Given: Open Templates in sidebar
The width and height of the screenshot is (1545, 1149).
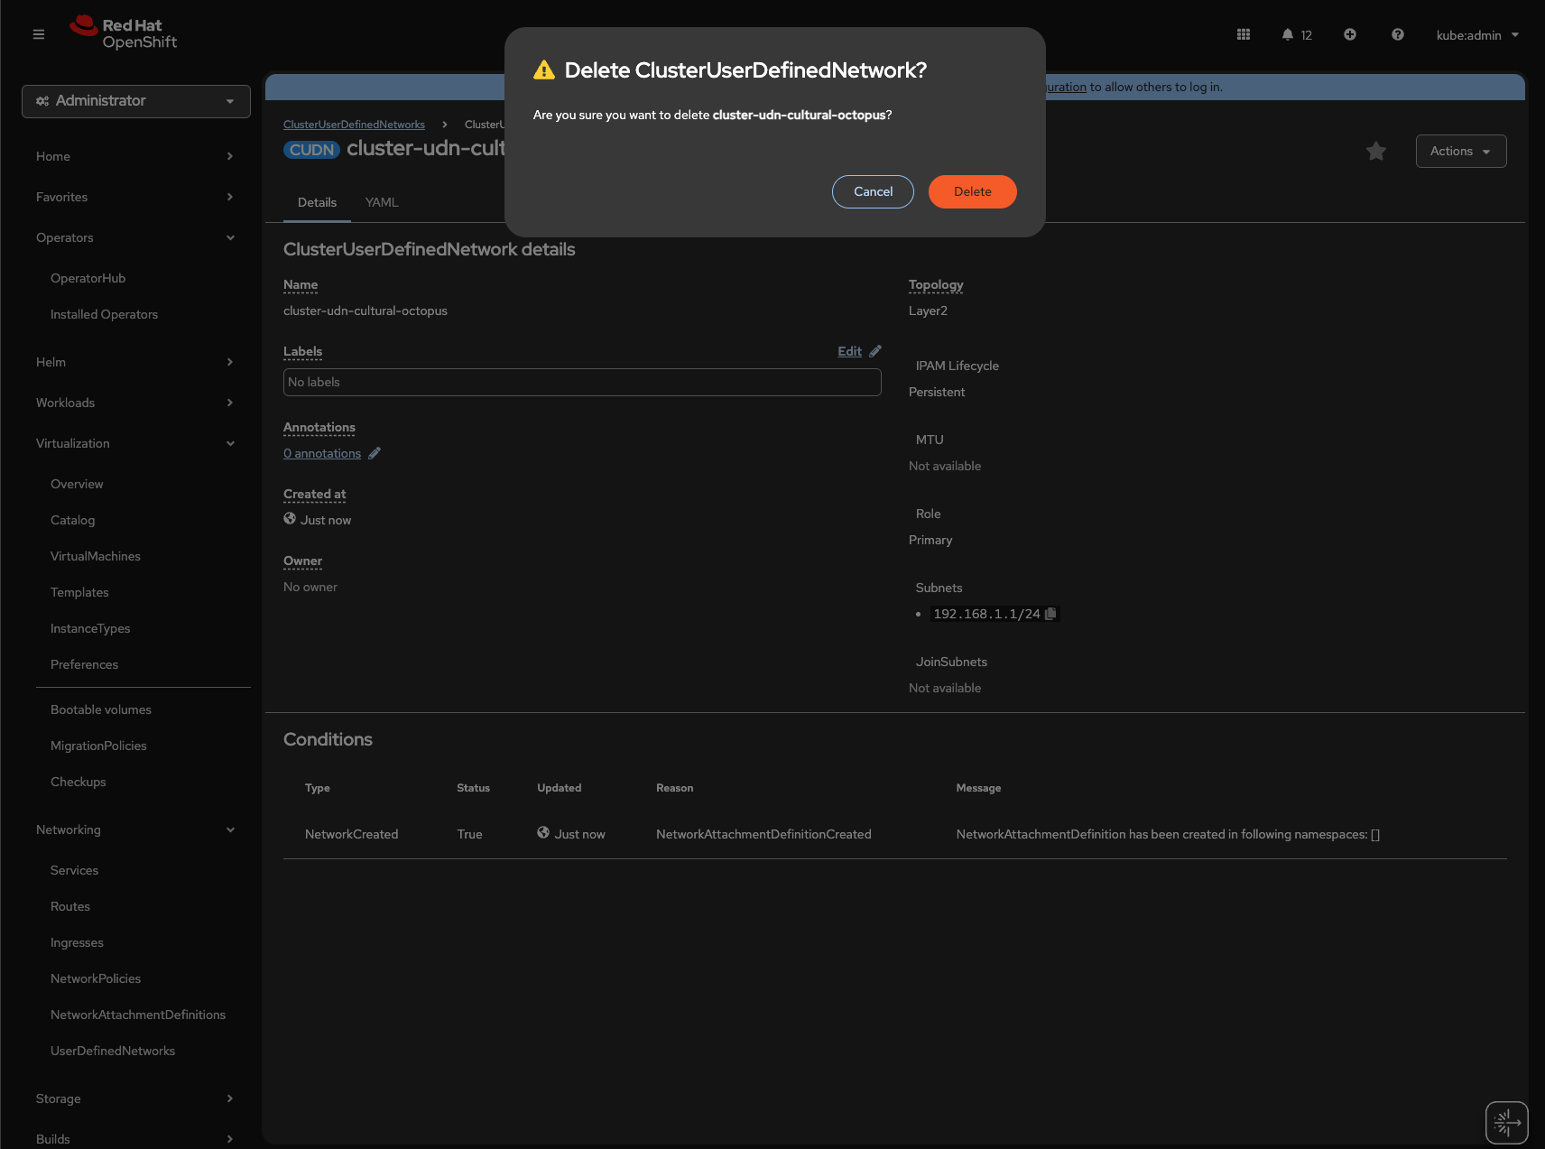Looking at the screenshot, I should [x=79, y=592].
